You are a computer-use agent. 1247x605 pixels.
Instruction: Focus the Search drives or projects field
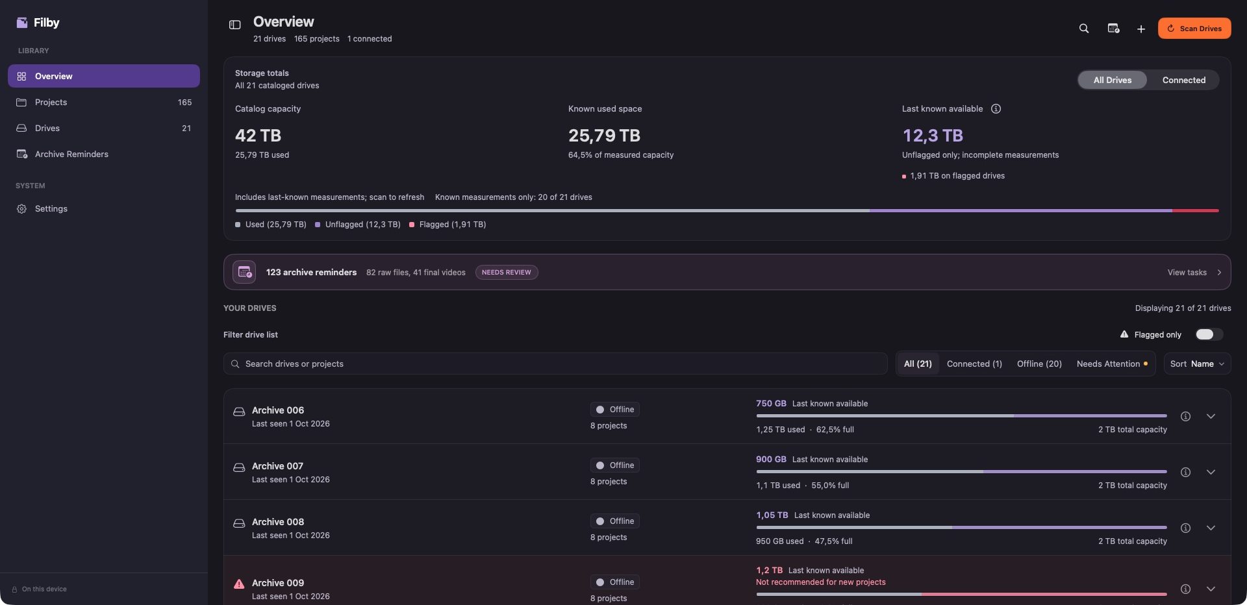tap(555, 364)
